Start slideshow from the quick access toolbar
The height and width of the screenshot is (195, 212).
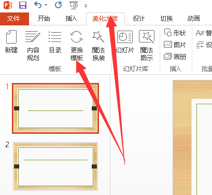(x=74, y=5)
